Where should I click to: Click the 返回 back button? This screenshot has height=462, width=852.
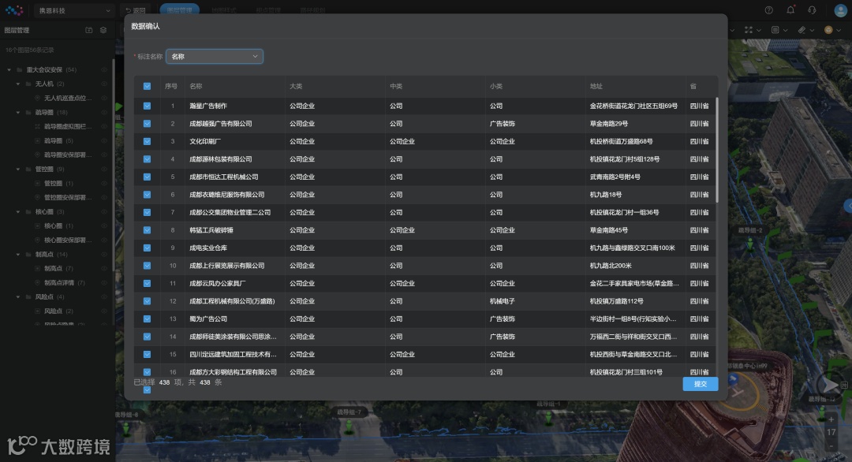click(136, 10)
